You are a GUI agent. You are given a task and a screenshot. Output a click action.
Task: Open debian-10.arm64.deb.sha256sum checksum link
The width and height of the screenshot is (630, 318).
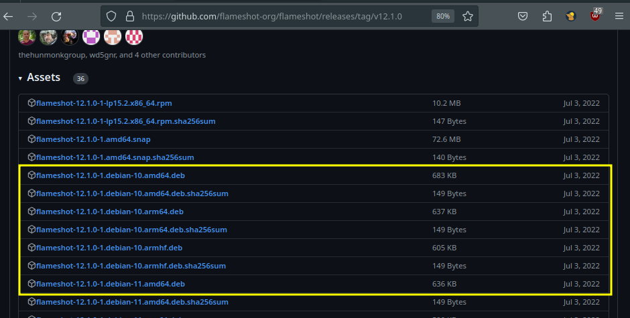pyautogui.click(x=132, y=230)
